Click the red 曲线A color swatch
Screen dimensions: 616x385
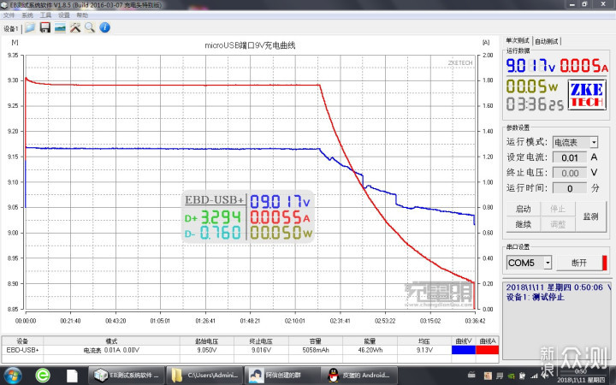487,349
